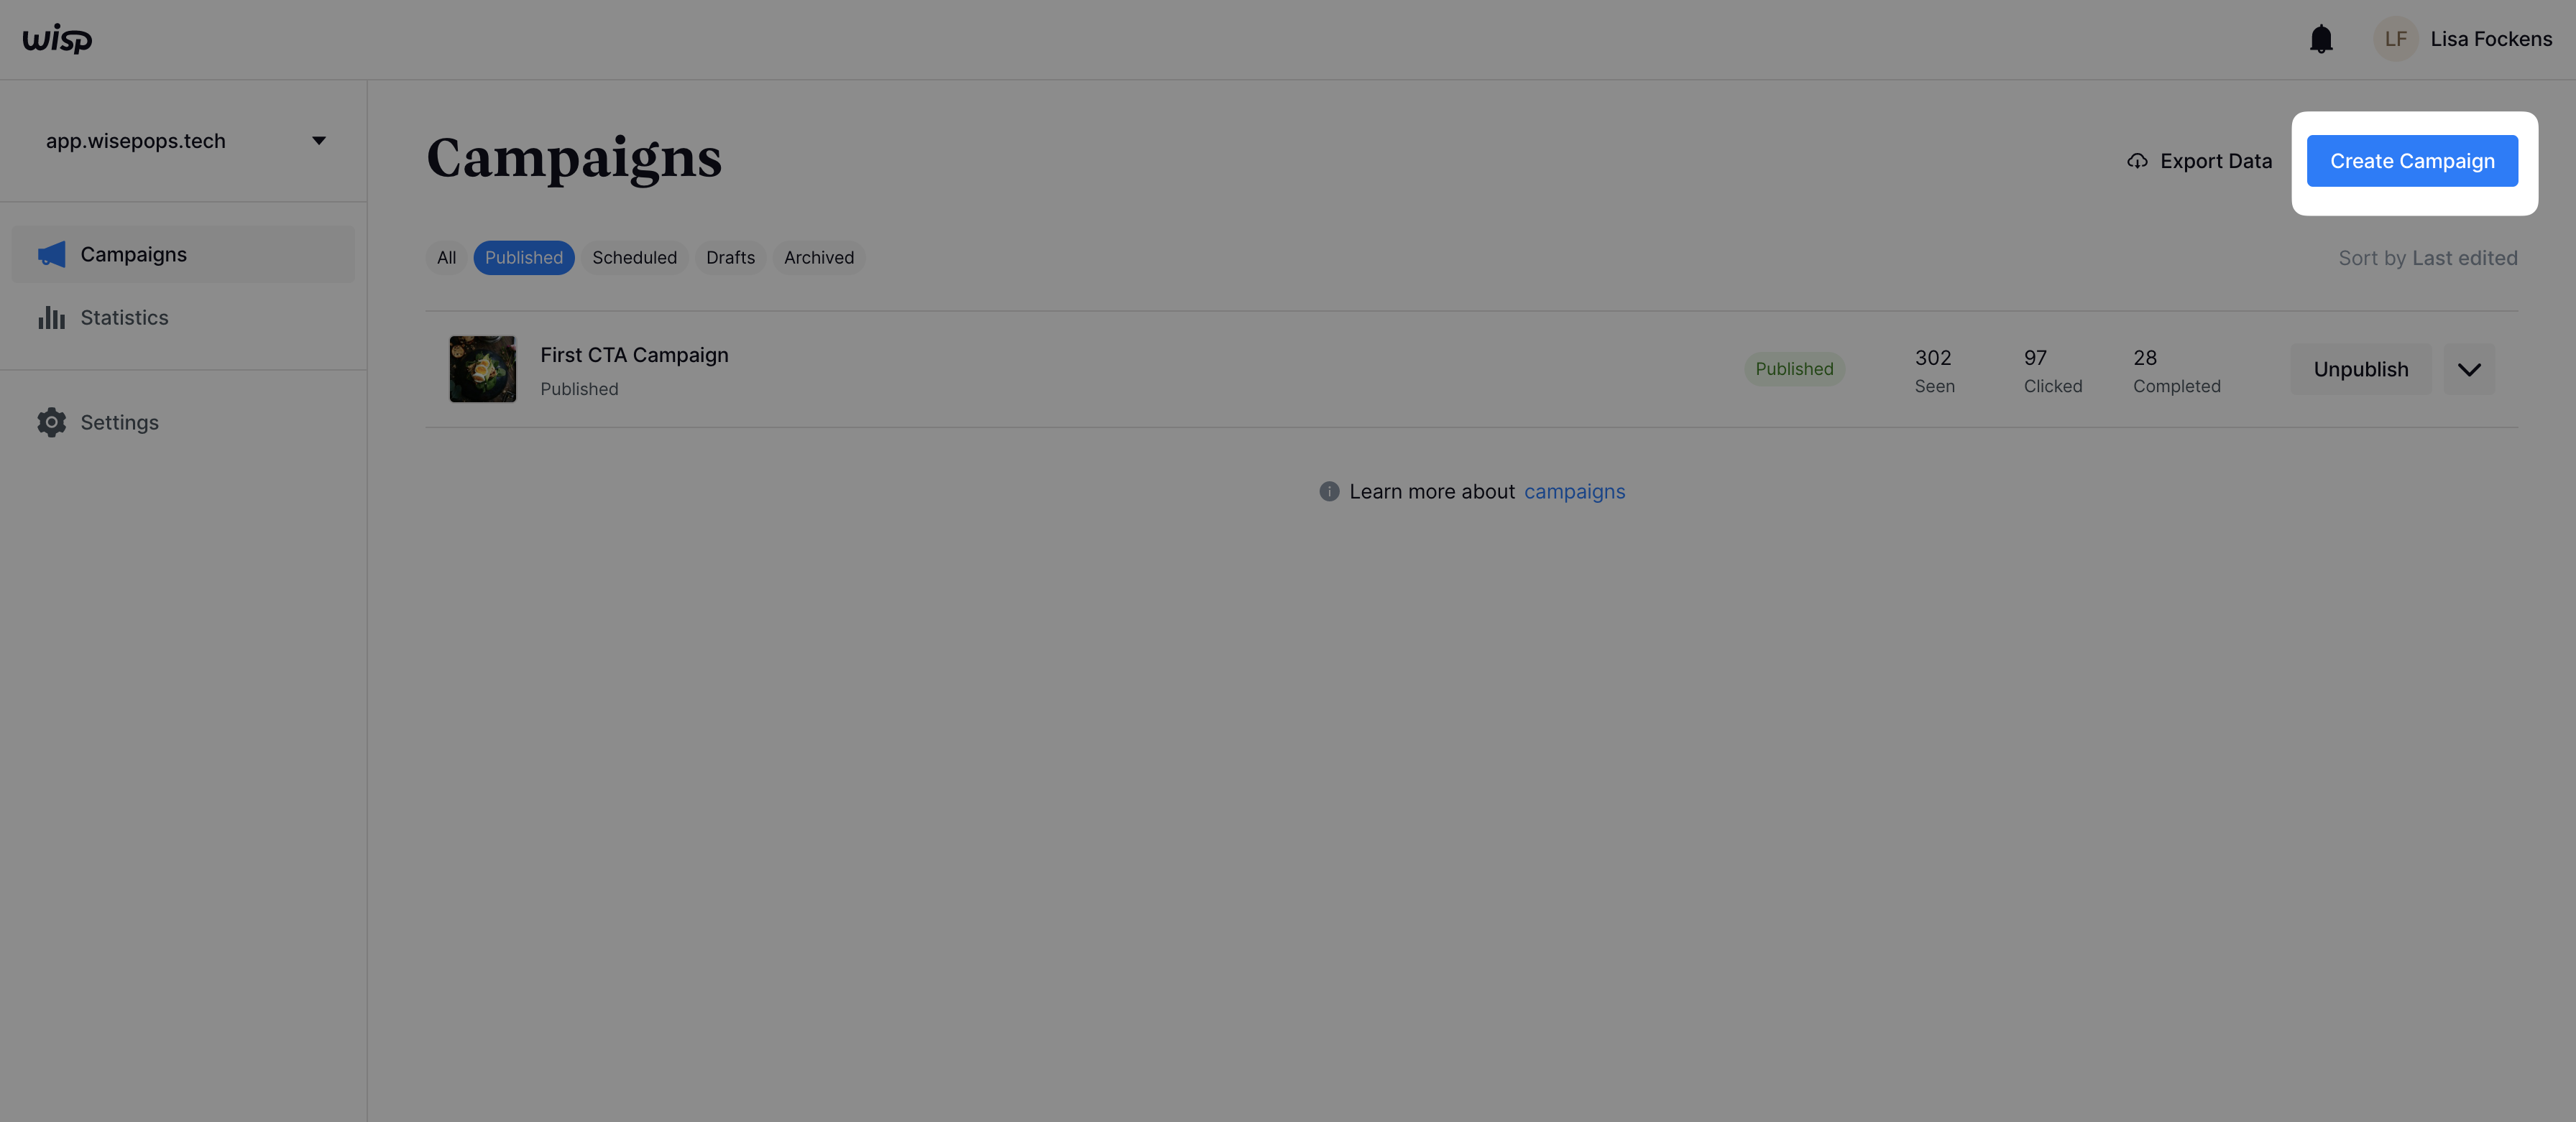Click the Export Data cloud icon

pyautogui.click(x=2137, y=161)
